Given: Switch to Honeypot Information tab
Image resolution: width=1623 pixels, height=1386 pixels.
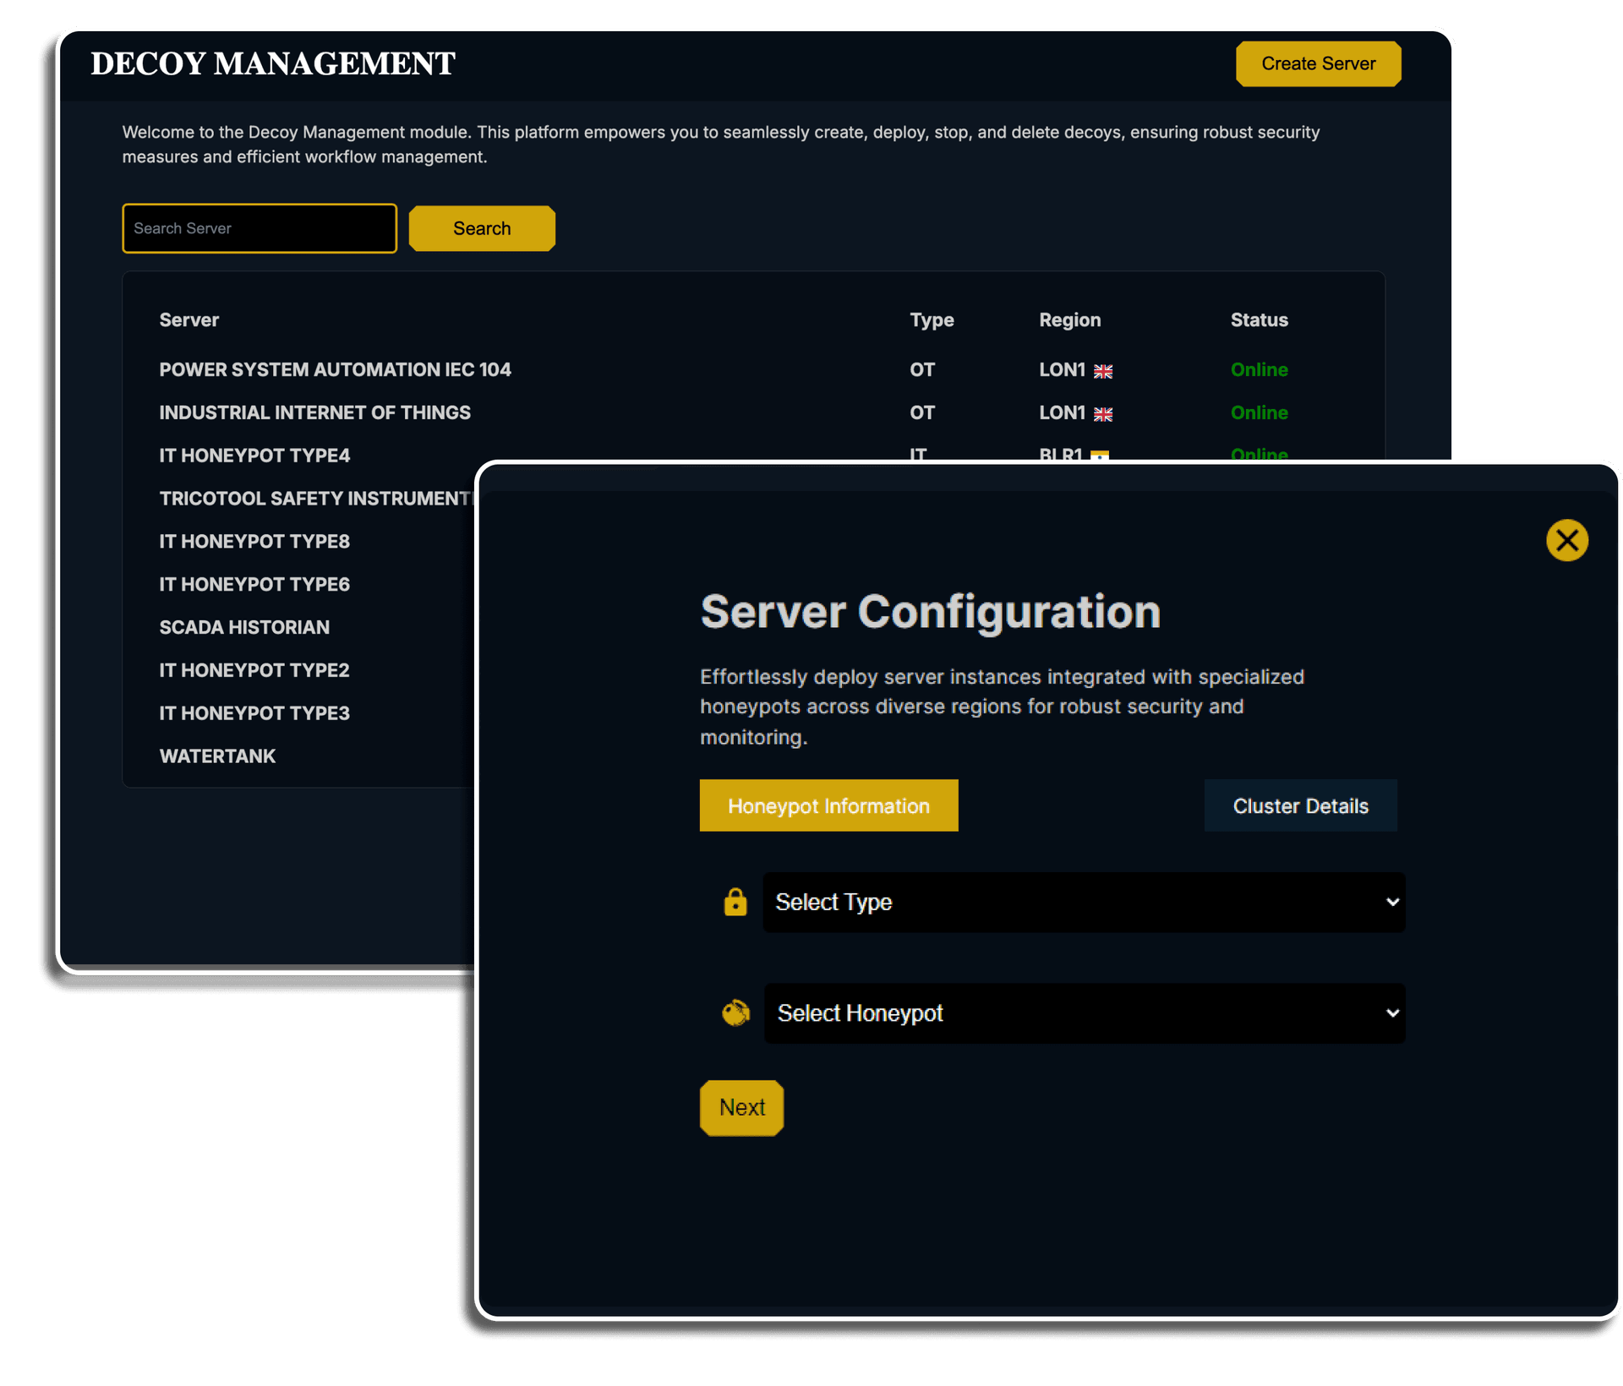Looking at the screenshot, I should (828, 805).
